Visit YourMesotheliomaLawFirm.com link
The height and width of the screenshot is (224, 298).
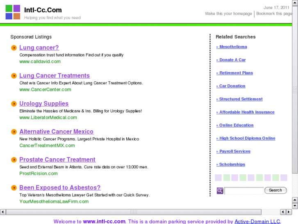pyautogui.click(x=54, y=202)
